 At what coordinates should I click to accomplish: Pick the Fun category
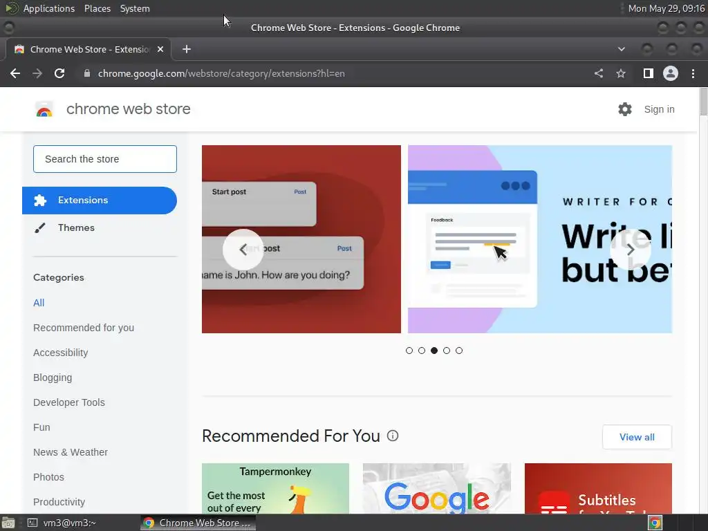tap(41, 427)
